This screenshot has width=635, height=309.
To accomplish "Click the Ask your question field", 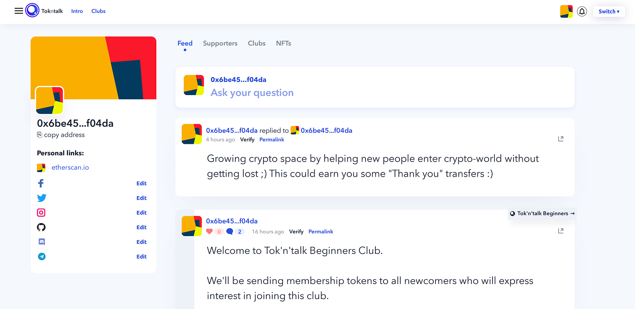I will [252, 93].
